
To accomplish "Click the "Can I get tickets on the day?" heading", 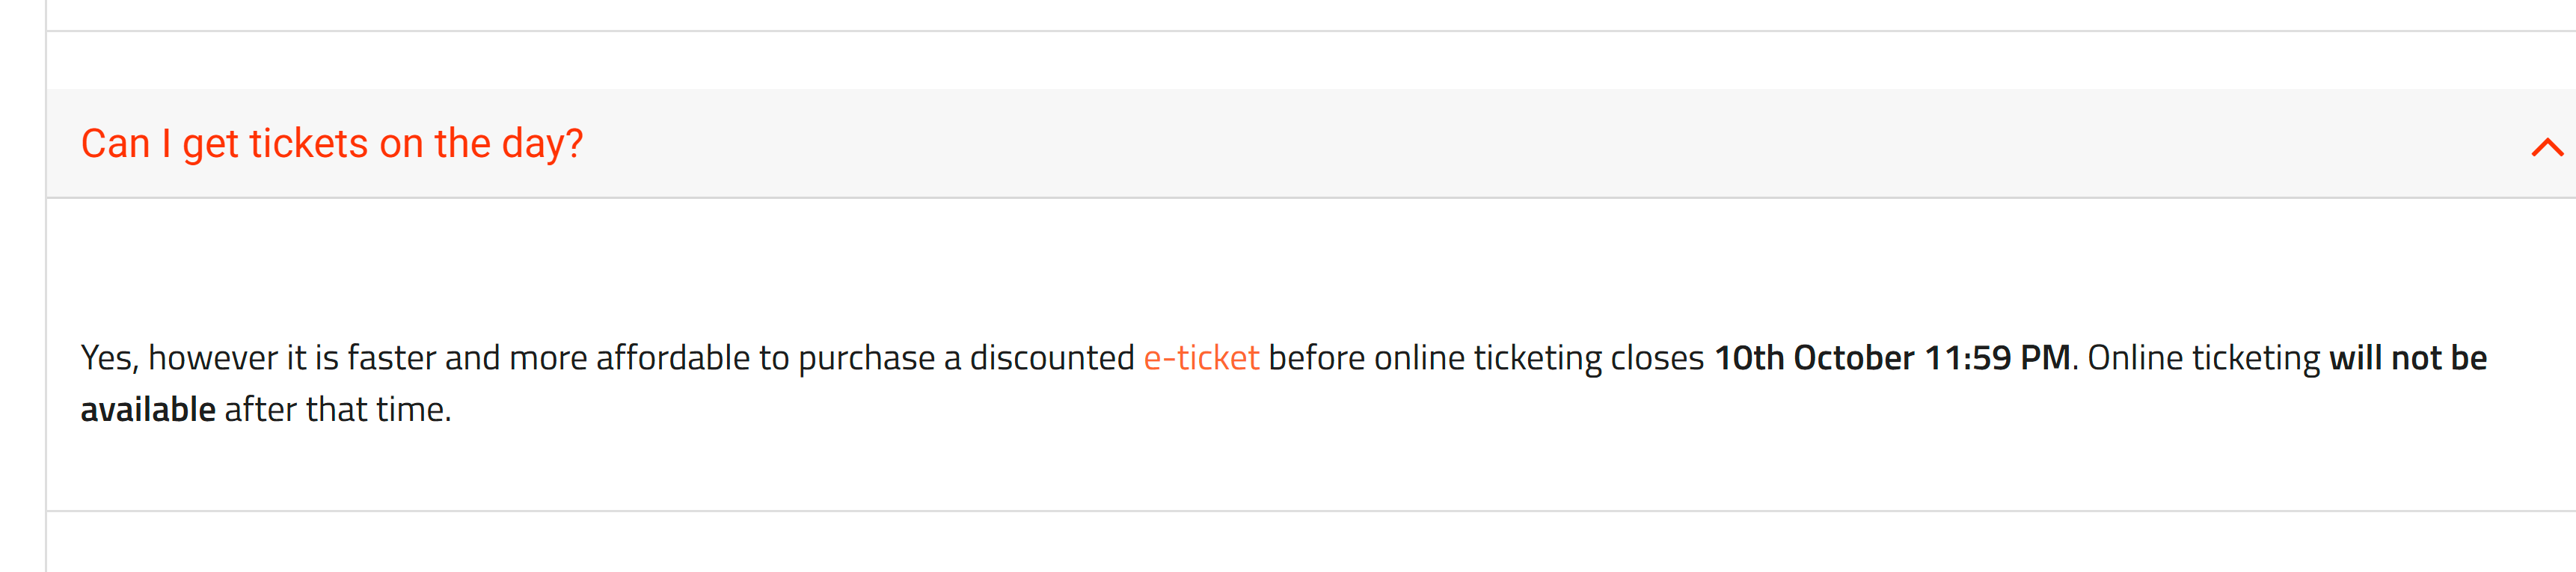I will 331,144.
